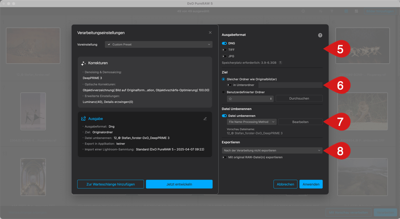This screenshot has width=400, height=219.
Task: Select the leopard thumbnail in background grid
Action: point(33,46)
